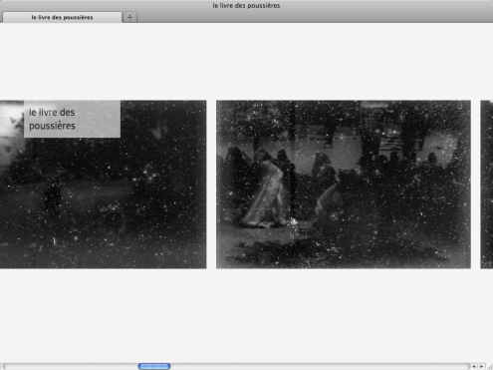Click the scroll right arrow
This screenshot has width=493, height=370.
click(x=481, y=366)
